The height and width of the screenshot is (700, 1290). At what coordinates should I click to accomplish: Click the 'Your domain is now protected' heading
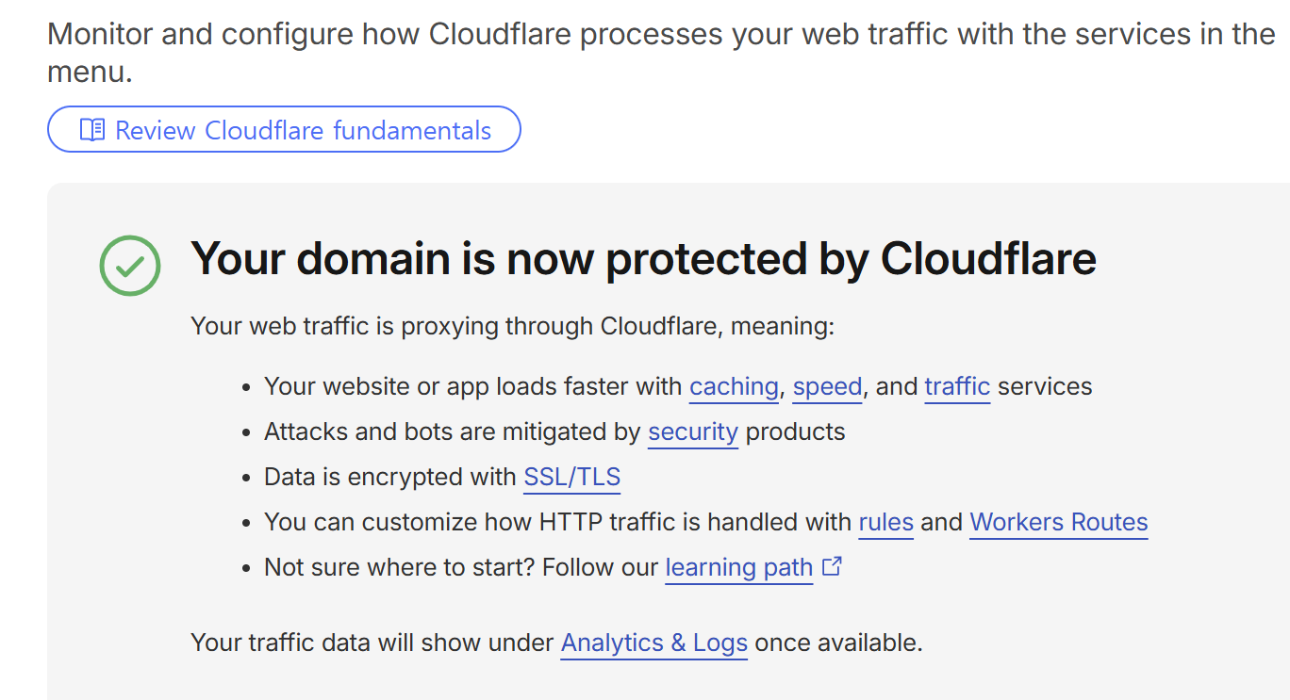[643, 258]
